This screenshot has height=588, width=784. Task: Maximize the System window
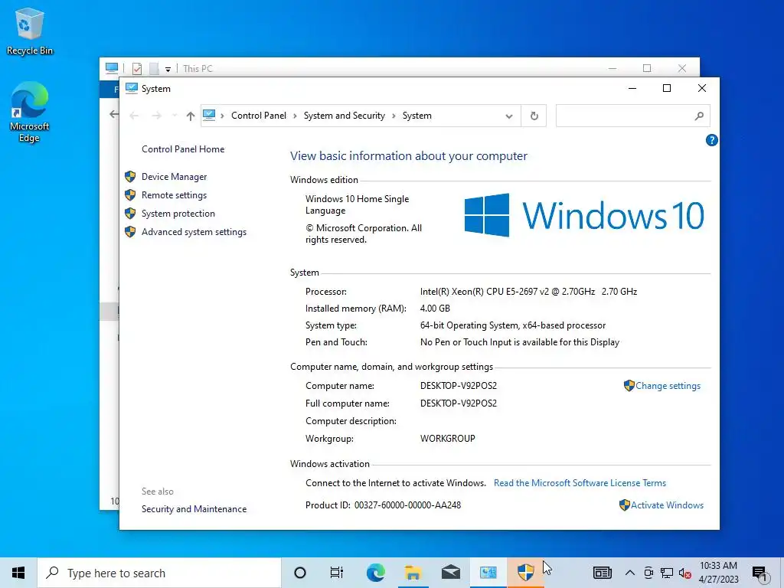pyautogui.click(x=667, y=89)
